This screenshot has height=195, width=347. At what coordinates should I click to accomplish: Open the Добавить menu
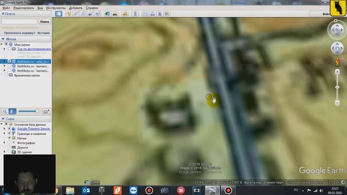tap(76, 8)
